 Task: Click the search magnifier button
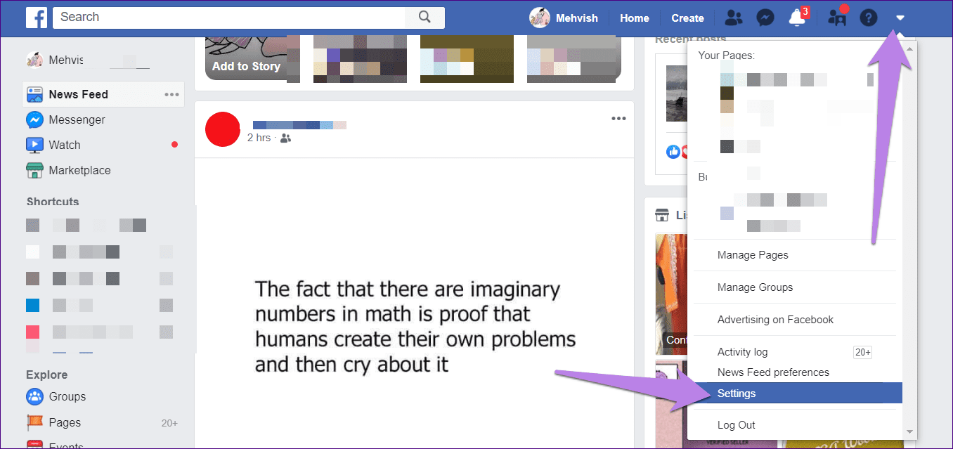424,18
